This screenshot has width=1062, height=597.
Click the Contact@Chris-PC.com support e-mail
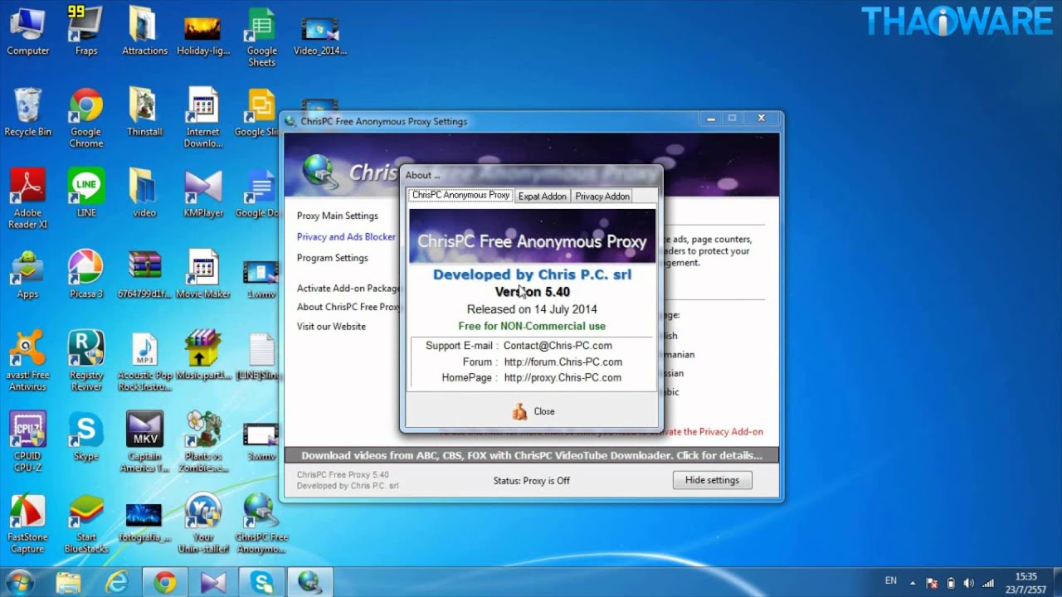(558, 346)
